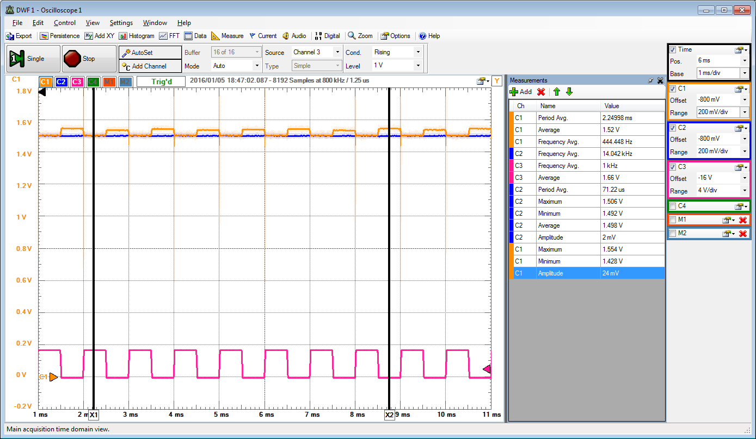Open the Control menu
The image size is (756, 439).
(65, 23)
